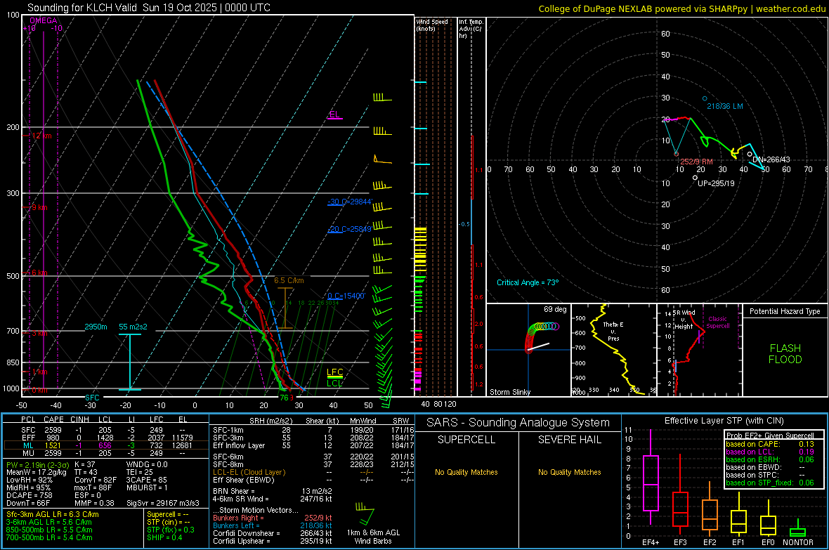Click the 'Wind Speed (knots)' panel header
Screen dimensions: 829x550
coord(432,25)
